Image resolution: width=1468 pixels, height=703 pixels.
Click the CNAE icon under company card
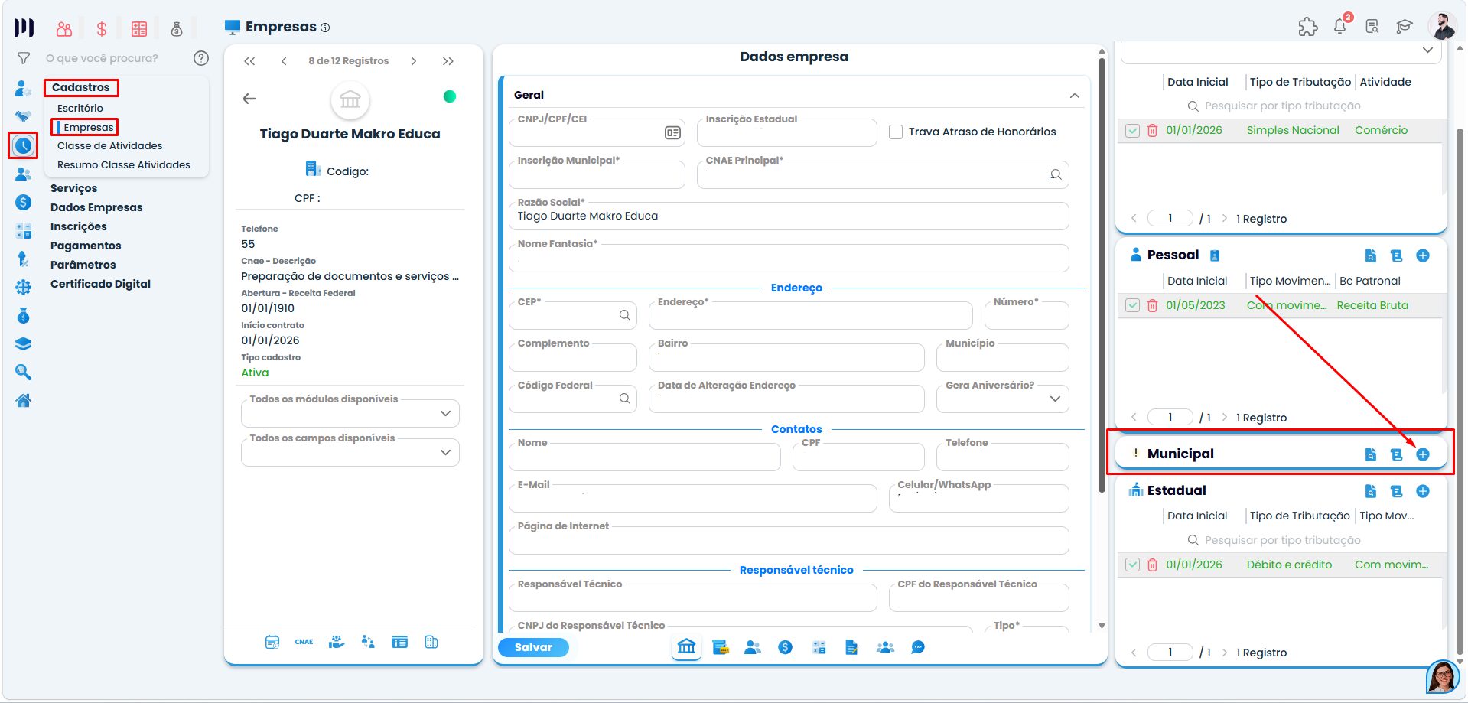click(x=304, y=642)
